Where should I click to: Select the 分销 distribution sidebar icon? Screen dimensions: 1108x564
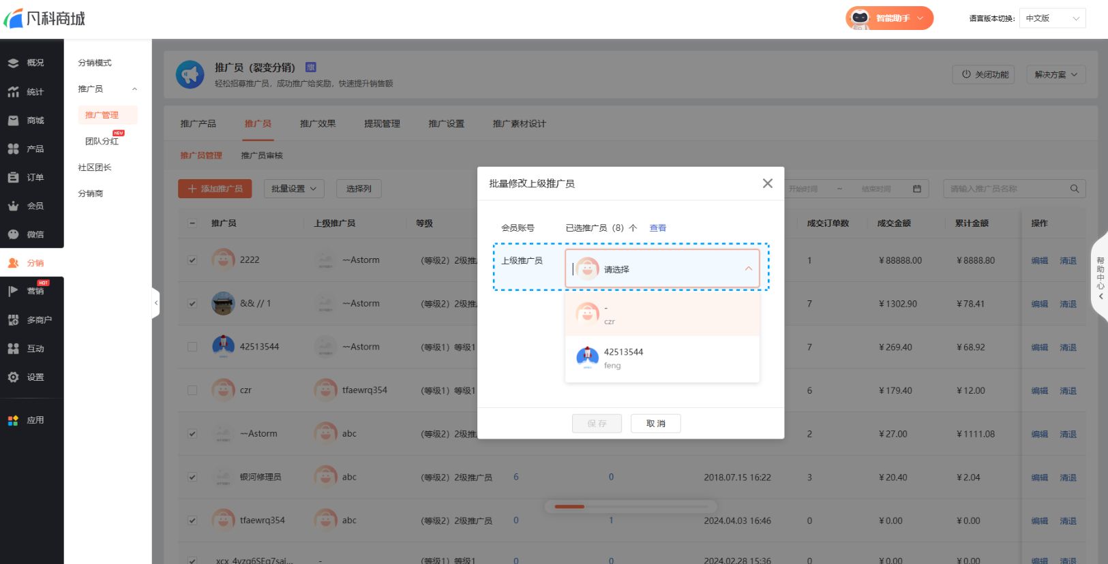point(13,263)
